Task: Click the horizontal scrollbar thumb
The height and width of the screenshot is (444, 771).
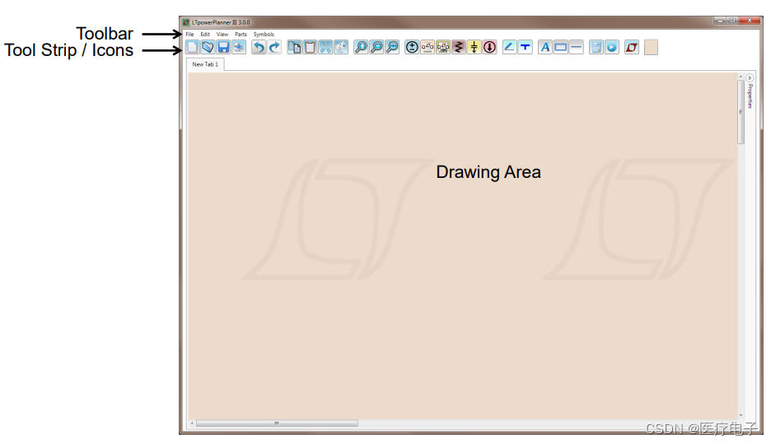Action: pyautogui.click(x=277, y=423)
